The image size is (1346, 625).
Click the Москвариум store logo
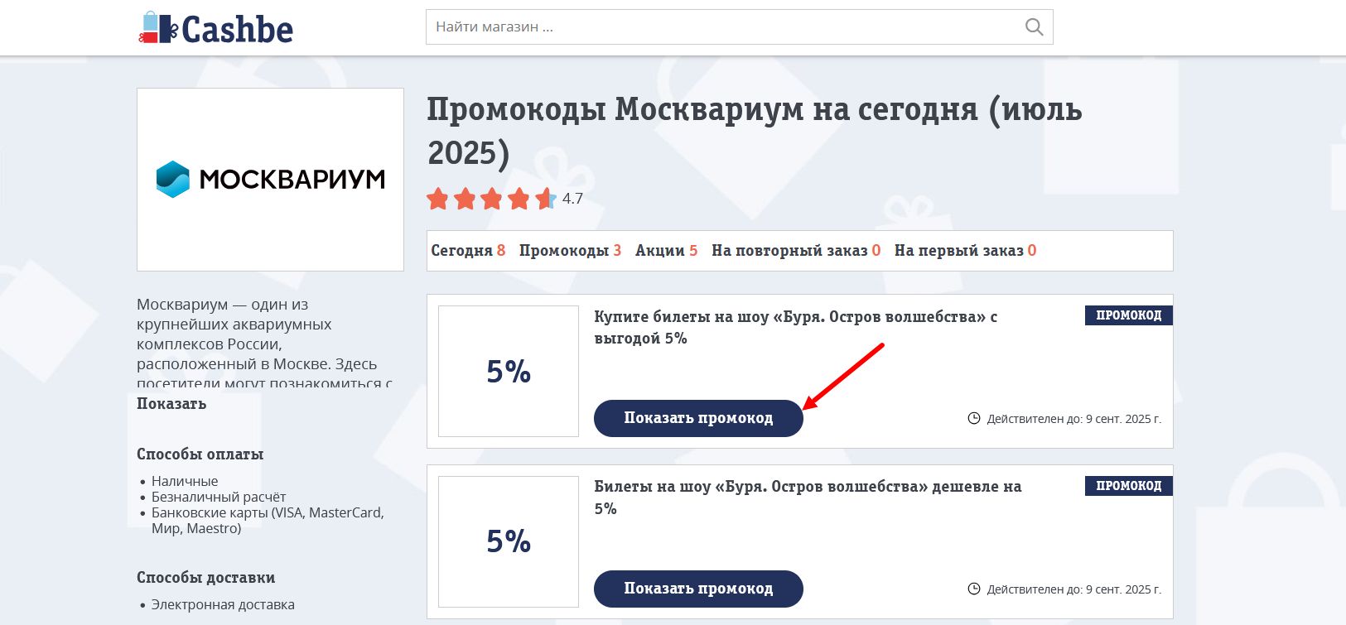pos(270,180)
